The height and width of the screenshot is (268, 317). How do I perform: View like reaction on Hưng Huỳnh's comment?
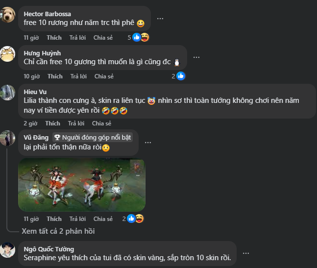[180, 76]
